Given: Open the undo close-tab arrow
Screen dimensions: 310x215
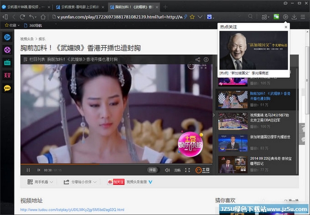Looking at the screenshot, I should pyautogui.click(x=33, y=17).
